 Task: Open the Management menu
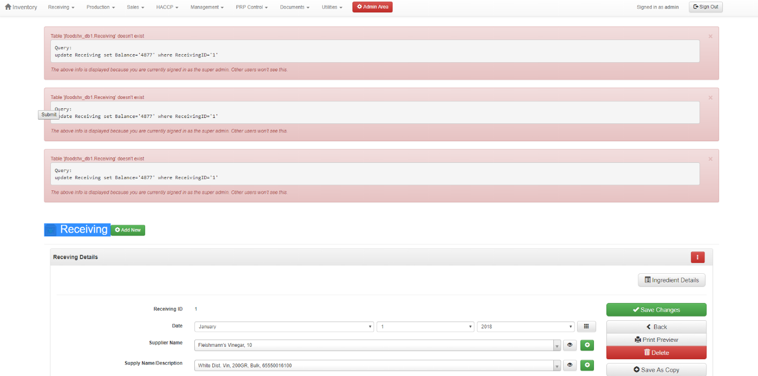point(207,7)
